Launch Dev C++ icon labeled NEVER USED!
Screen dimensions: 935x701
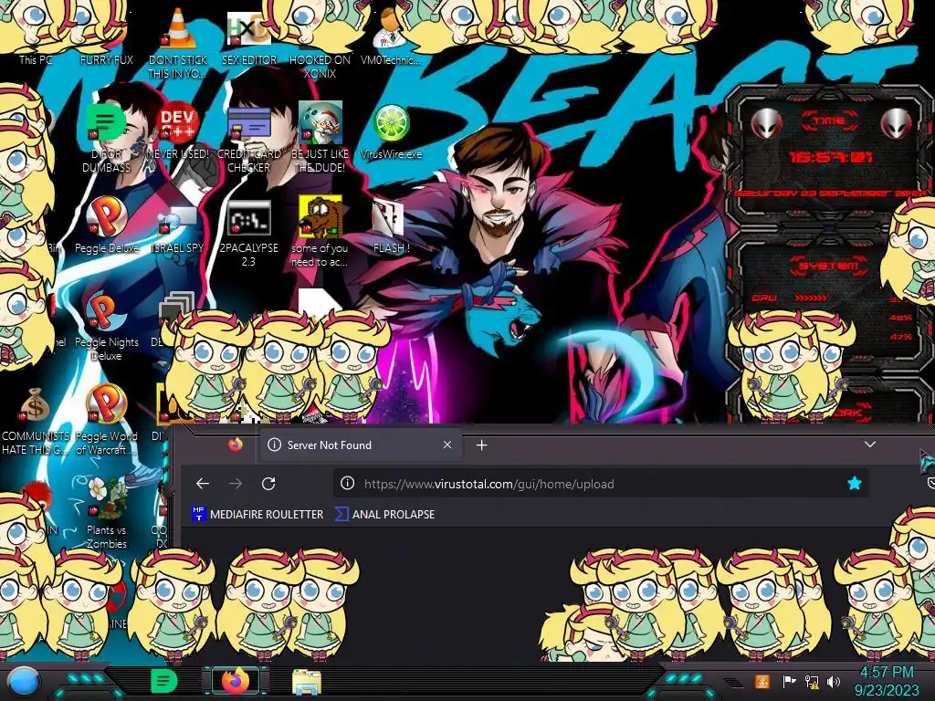click(x=178, y=131)
